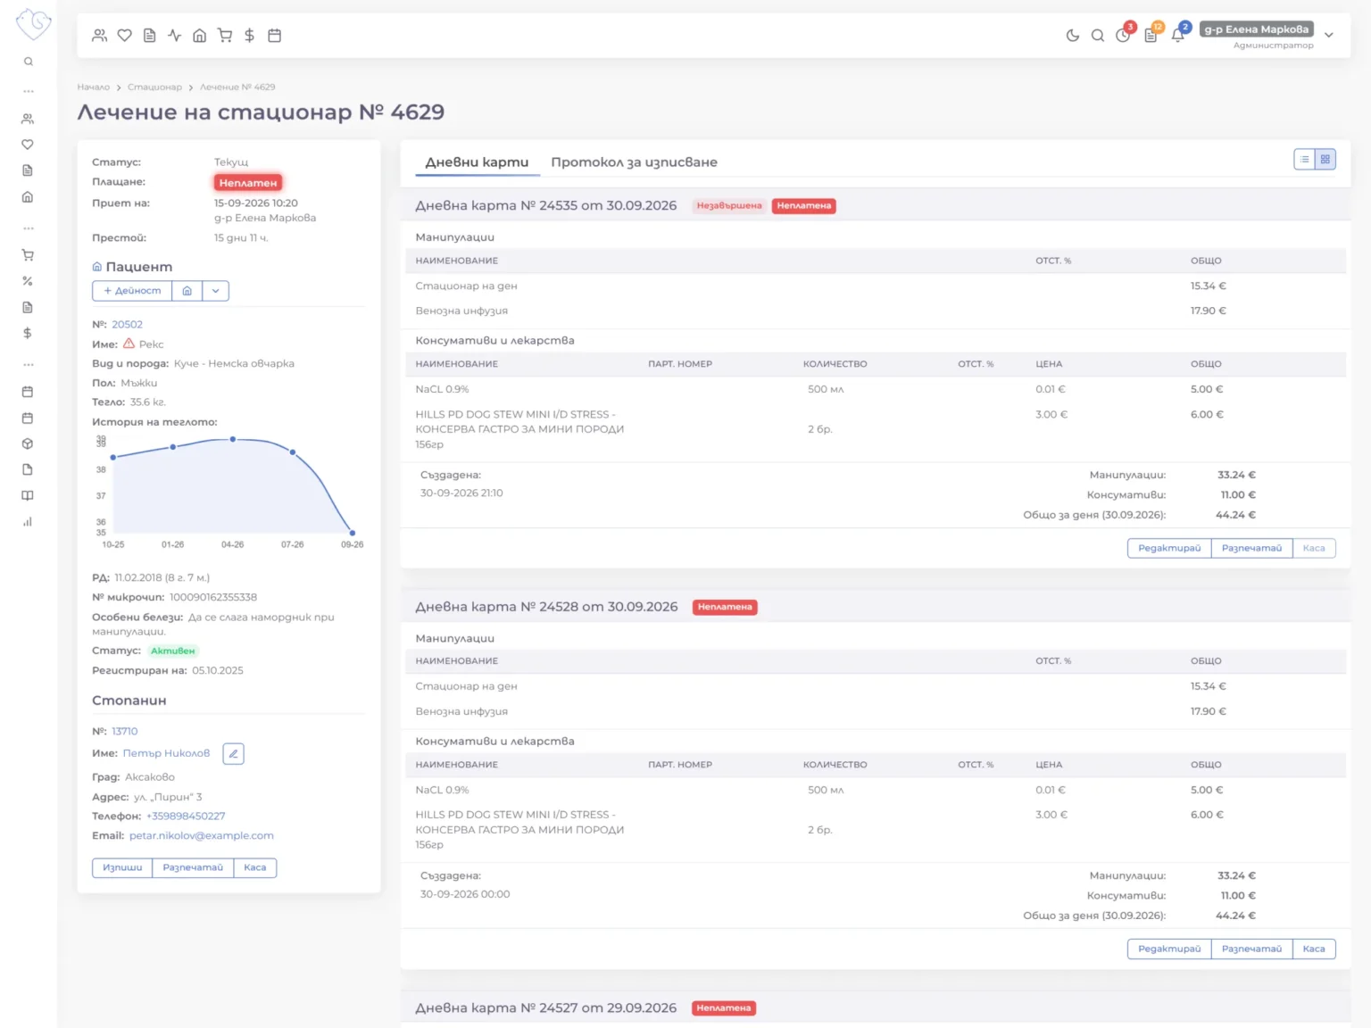The image size is (1371, 1028).
Task: Click the 09-26 weight chart point
Action: coord(353,533)
